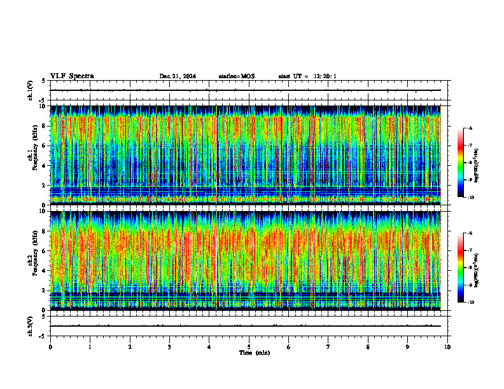Screen dimensions: 504x389
Task: Click the ch.1 spectrogram color scale bar
Action: pyautogui.click(x=460, y=163)
